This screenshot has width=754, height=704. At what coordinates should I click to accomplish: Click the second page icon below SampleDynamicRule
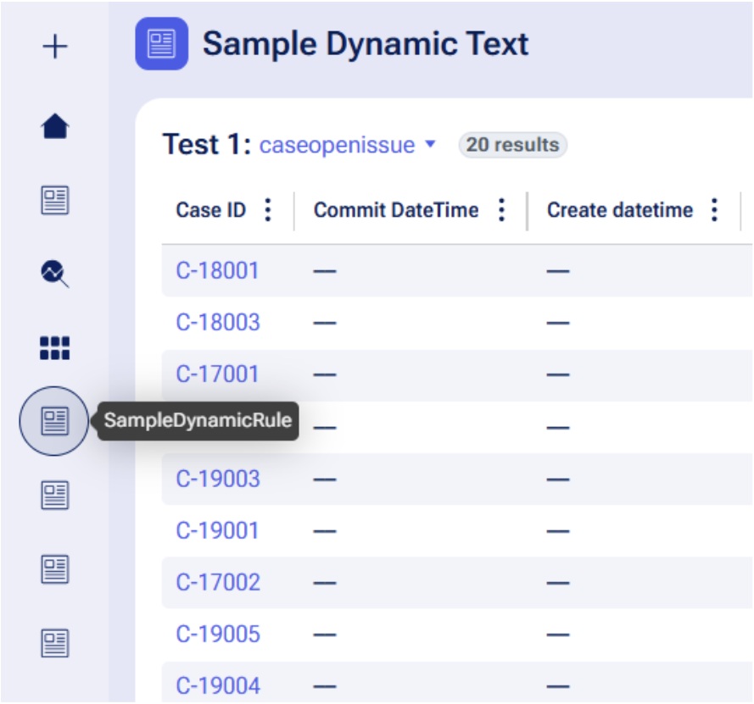point(55,569)
